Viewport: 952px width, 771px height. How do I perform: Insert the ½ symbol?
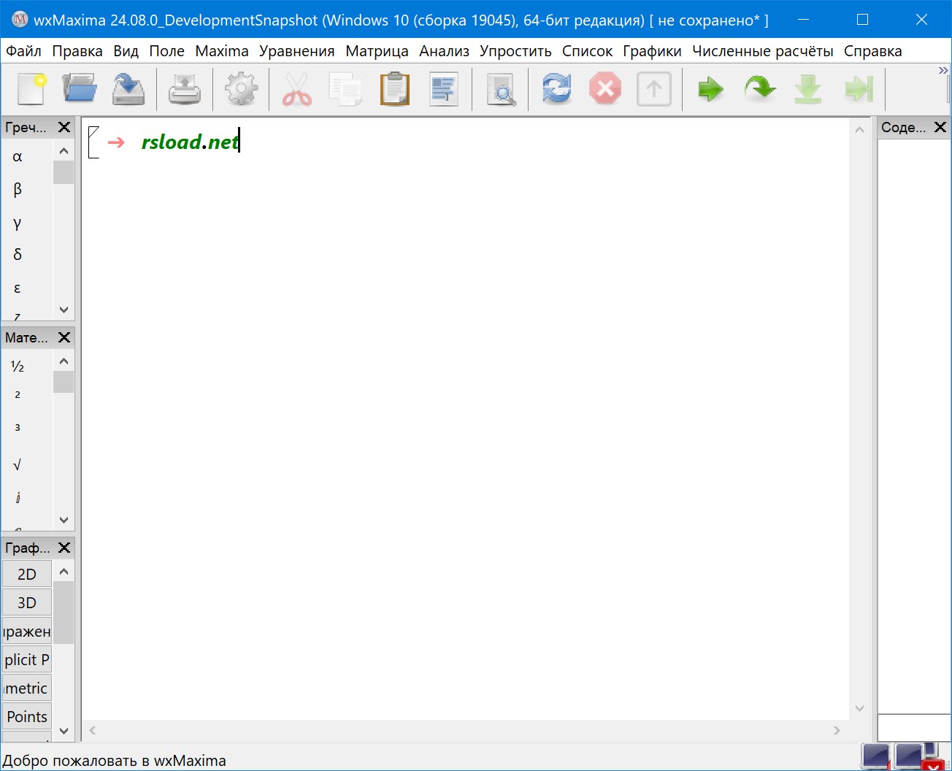pyautogui.click(x=18, y=367)
